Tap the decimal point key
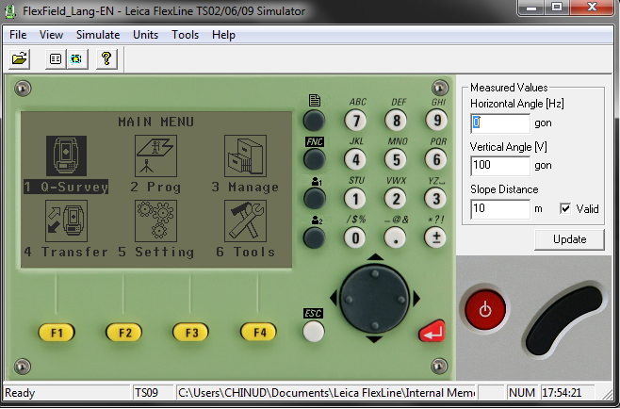 [x=396, y=237]
